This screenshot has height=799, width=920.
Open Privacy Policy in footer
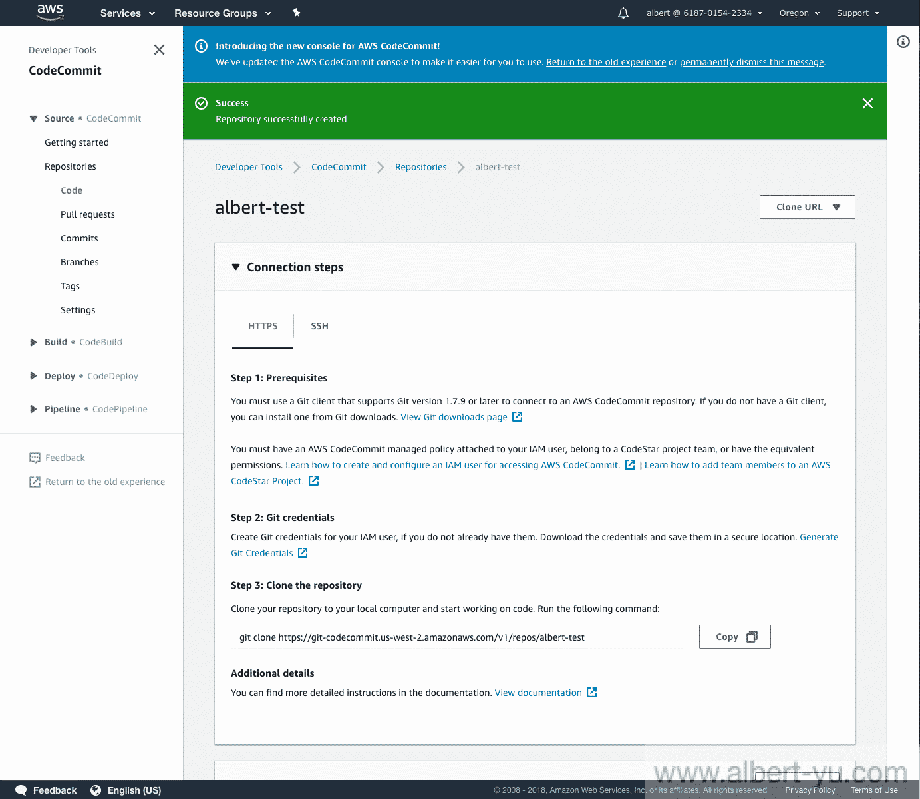tap(810, 790)
